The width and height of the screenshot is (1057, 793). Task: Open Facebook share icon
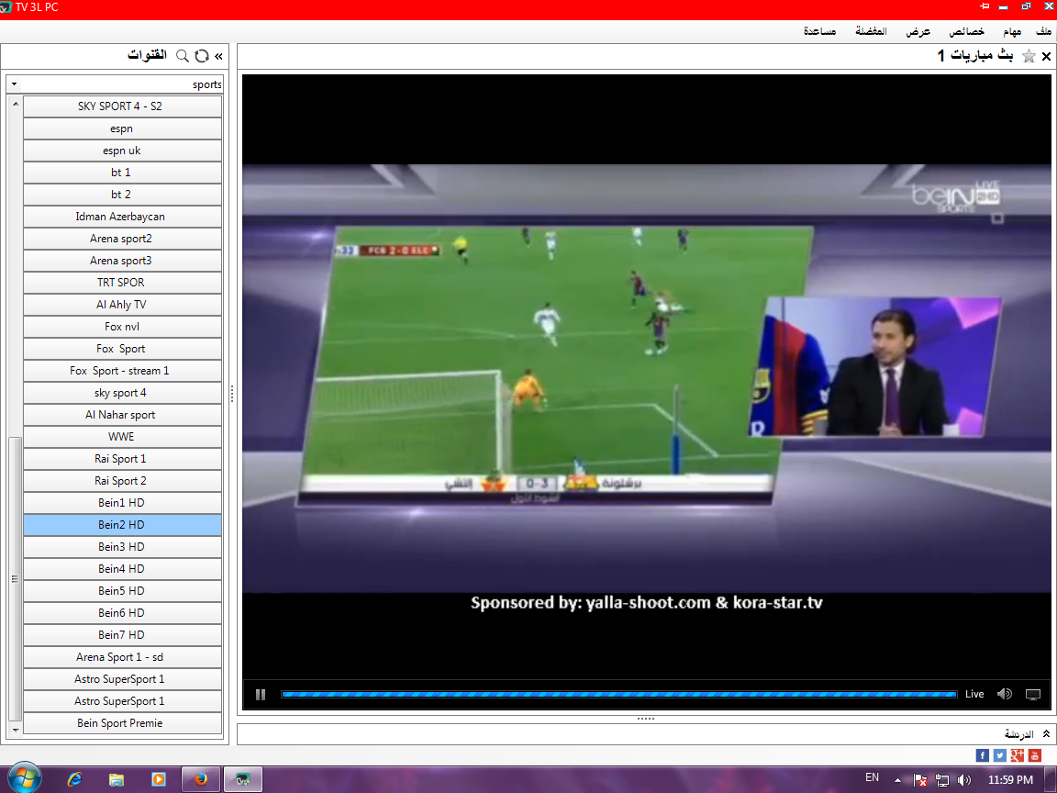coord(982,755)
